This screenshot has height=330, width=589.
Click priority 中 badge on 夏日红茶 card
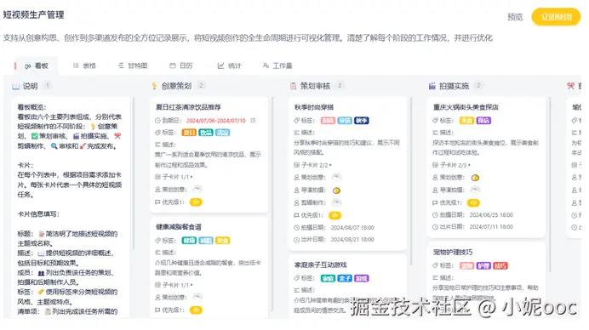point(196,202)
